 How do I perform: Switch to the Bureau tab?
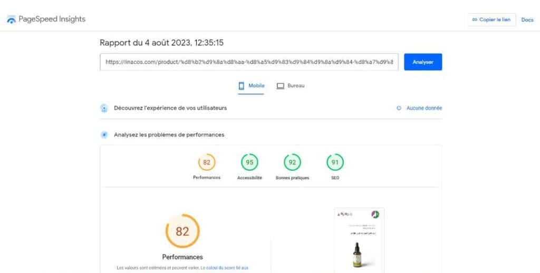click(291, 86)
